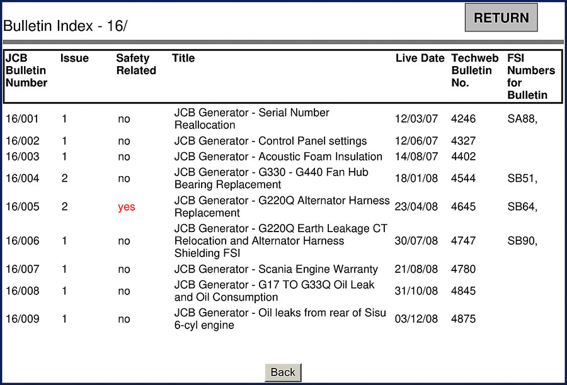Select bulletin number 16/006

tap(23, 241)
